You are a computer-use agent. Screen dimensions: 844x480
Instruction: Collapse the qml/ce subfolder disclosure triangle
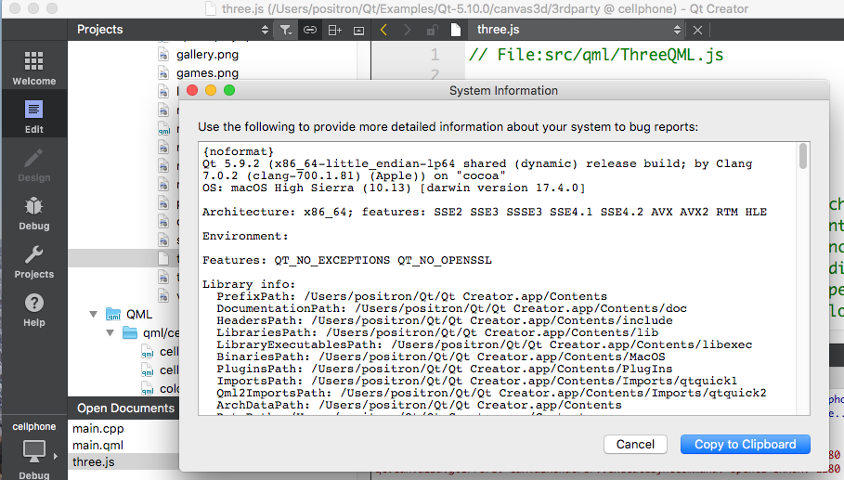(109, 332)
